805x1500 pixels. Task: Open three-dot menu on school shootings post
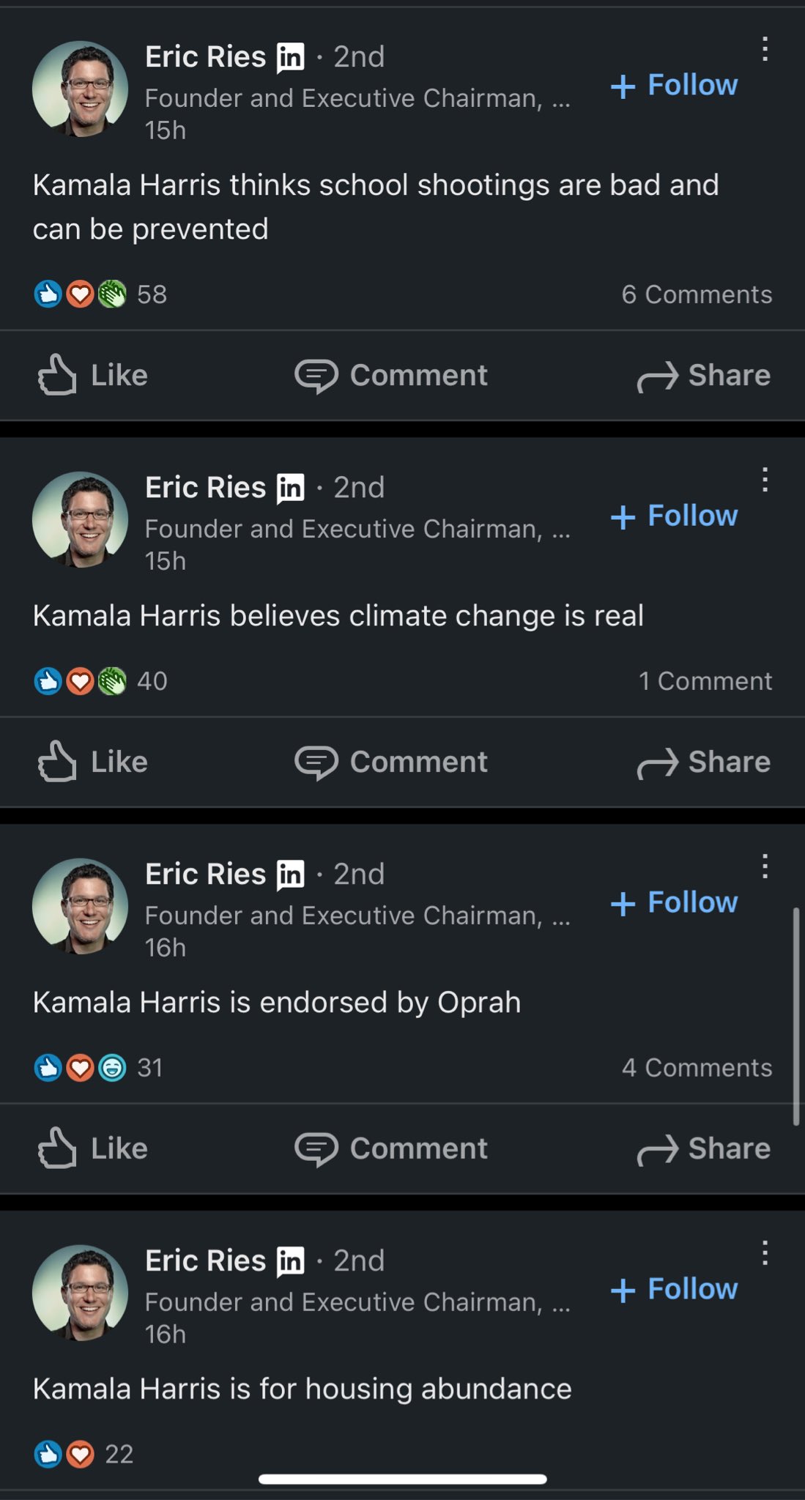765,50
